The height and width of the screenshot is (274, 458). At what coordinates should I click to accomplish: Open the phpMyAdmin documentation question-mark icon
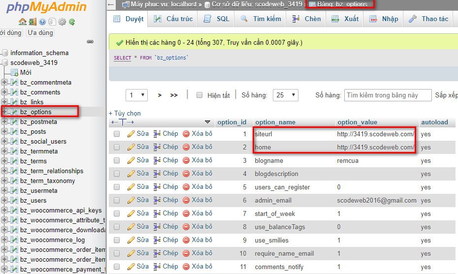(42, 22)
